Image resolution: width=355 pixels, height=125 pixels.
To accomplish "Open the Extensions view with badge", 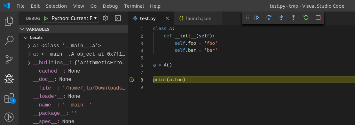I will click(10, 98).
